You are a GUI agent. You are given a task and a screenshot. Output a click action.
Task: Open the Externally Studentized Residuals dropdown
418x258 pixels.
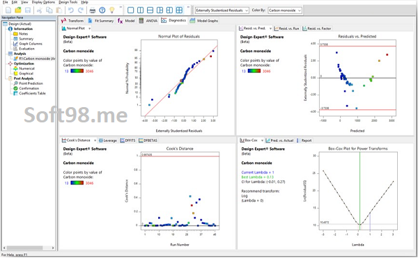click(x=222, y=10)
